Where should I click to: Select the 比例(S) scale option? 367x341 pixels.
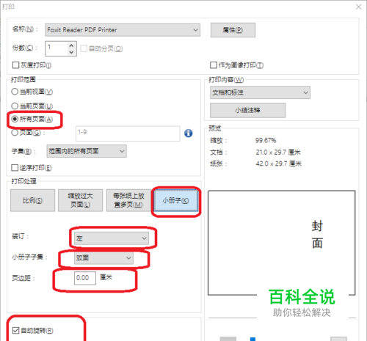click(32, 200)
